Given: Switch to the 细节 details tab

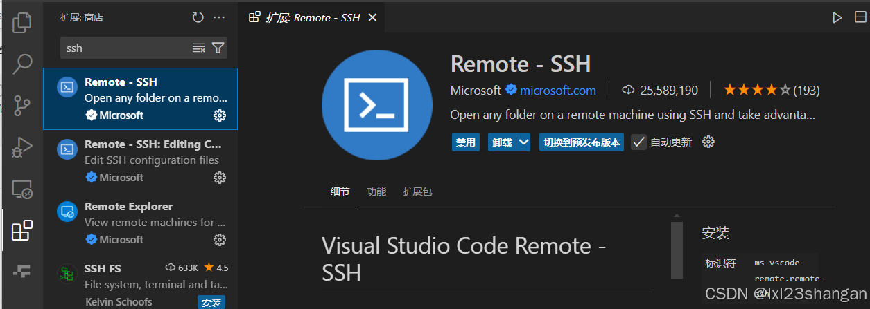Looking at the screenshot, I should click(x=340, y=191).
